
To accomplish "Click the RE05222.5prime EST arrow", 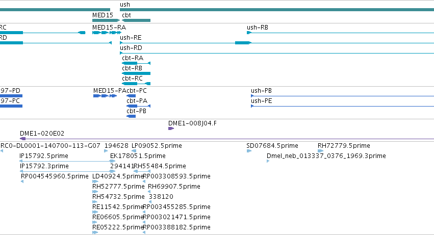I will pyautogui.click(x=95, y=232).
